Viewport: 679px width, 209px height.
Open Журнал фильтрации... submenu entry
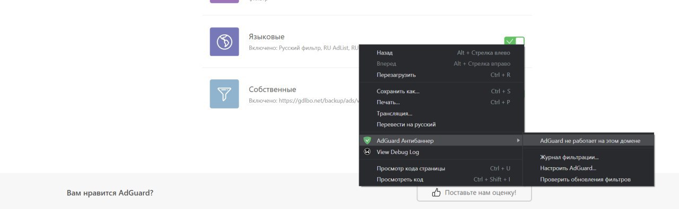(x=589, y=157)
